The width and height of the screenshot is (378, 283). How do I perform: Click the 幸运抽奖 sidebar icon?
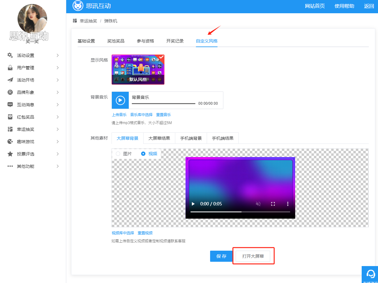coord(10,129)
